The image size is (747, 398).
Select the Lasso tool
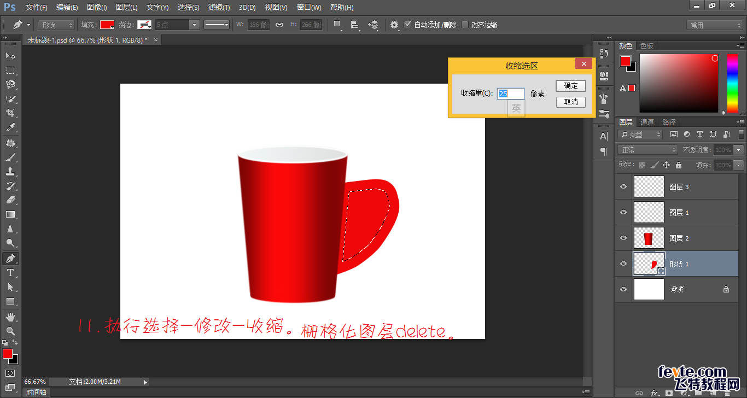click(x=10, y=85)
